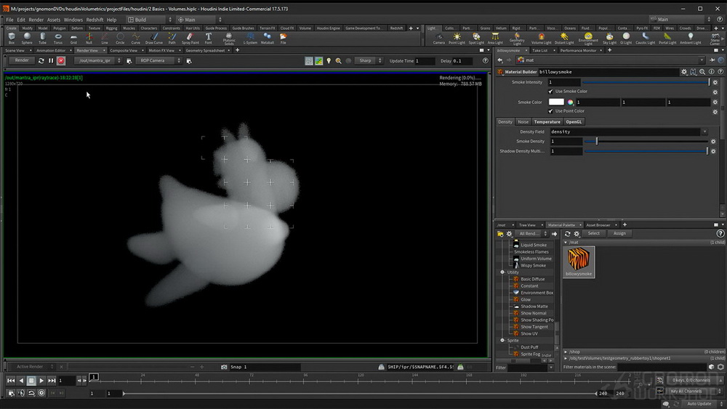Image resolution: width=727 pixels, height=409 pixels.
Task: Select the Sphere shelf tool
Action: point(27,38)
